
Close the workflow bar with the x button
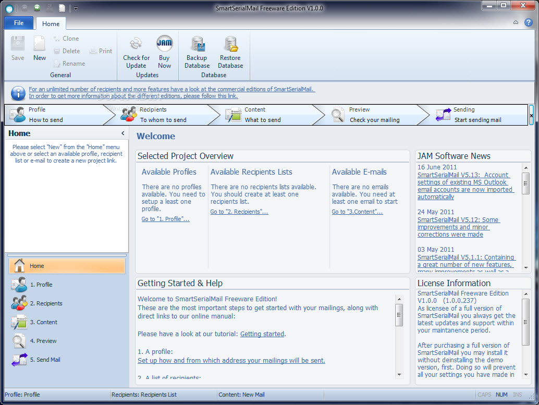[x=531, y=115]
